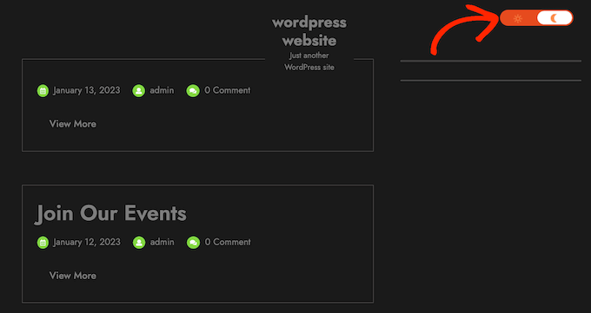This screenshot has width=591, height=313.
Task: Open admin author link in January 13 post
Action: (x=162, y=90)
